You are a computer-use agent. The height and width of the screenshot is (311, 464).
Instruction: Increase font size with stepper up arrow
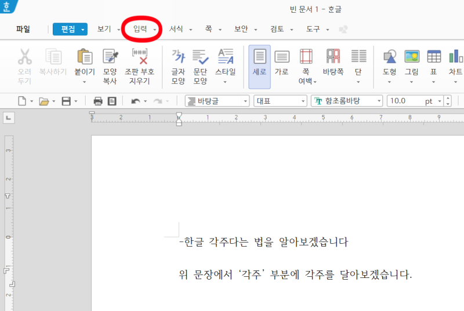click(x=448, y=98)
